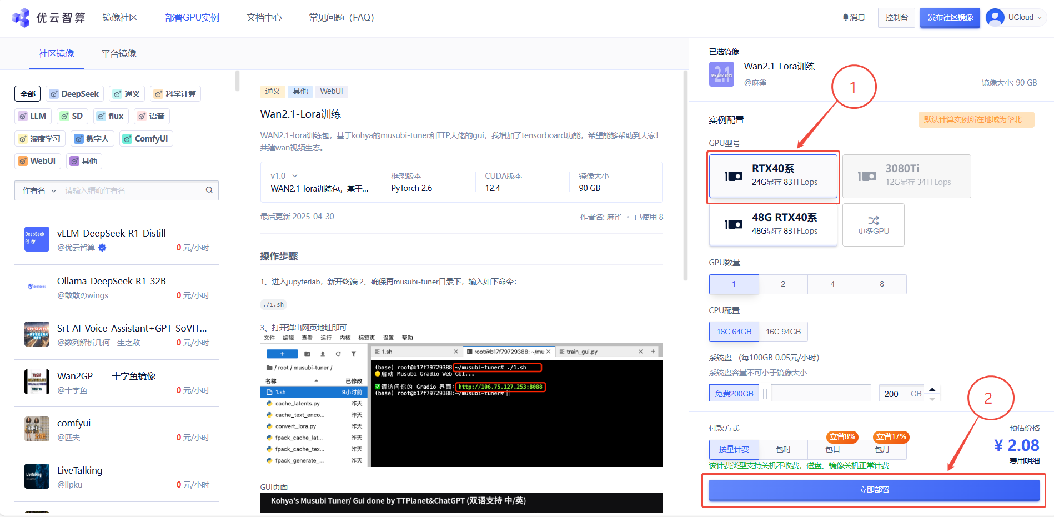Click the 发布社区镜像 button
Screen dimensions: 1054x517
950,18
